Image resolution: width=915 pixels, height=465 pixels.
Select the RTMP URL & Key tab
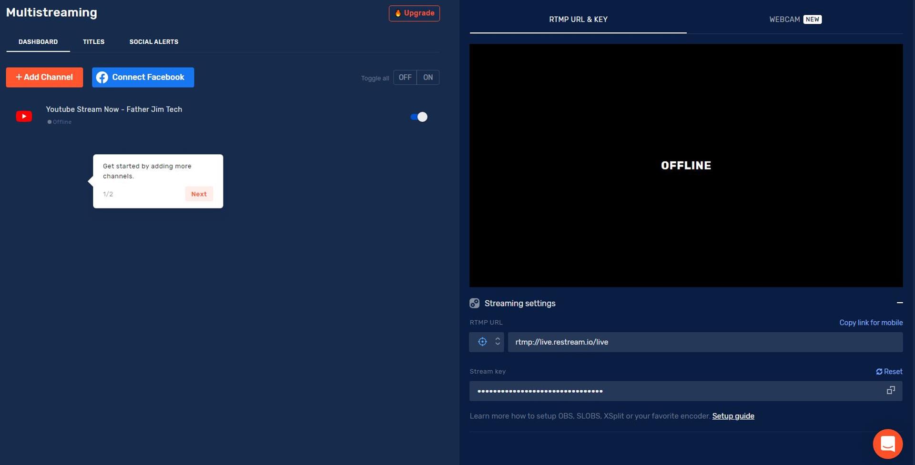[578, 20]
